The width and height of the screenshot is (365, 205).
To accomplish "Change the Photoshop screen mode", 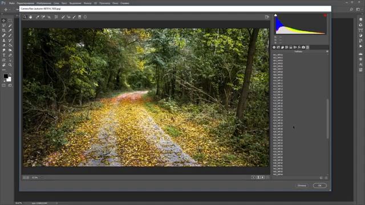I will (10, 85).
